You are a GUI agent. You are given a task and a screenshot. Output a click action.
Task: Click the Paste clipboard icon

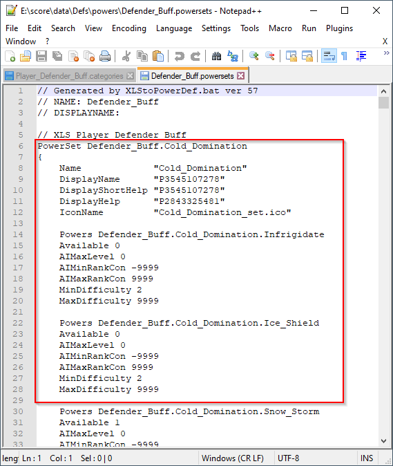pos(158,56)
